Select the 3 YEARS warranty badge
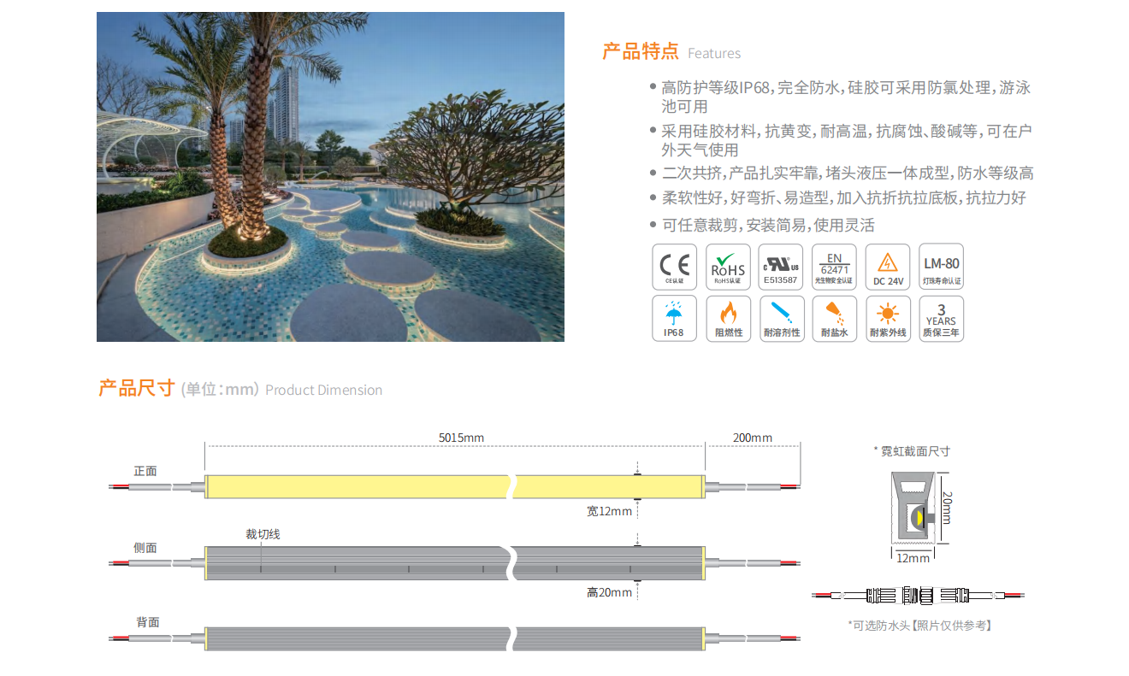The width and height of the screenshot is (1129, 676). click(x=941, y=319)
